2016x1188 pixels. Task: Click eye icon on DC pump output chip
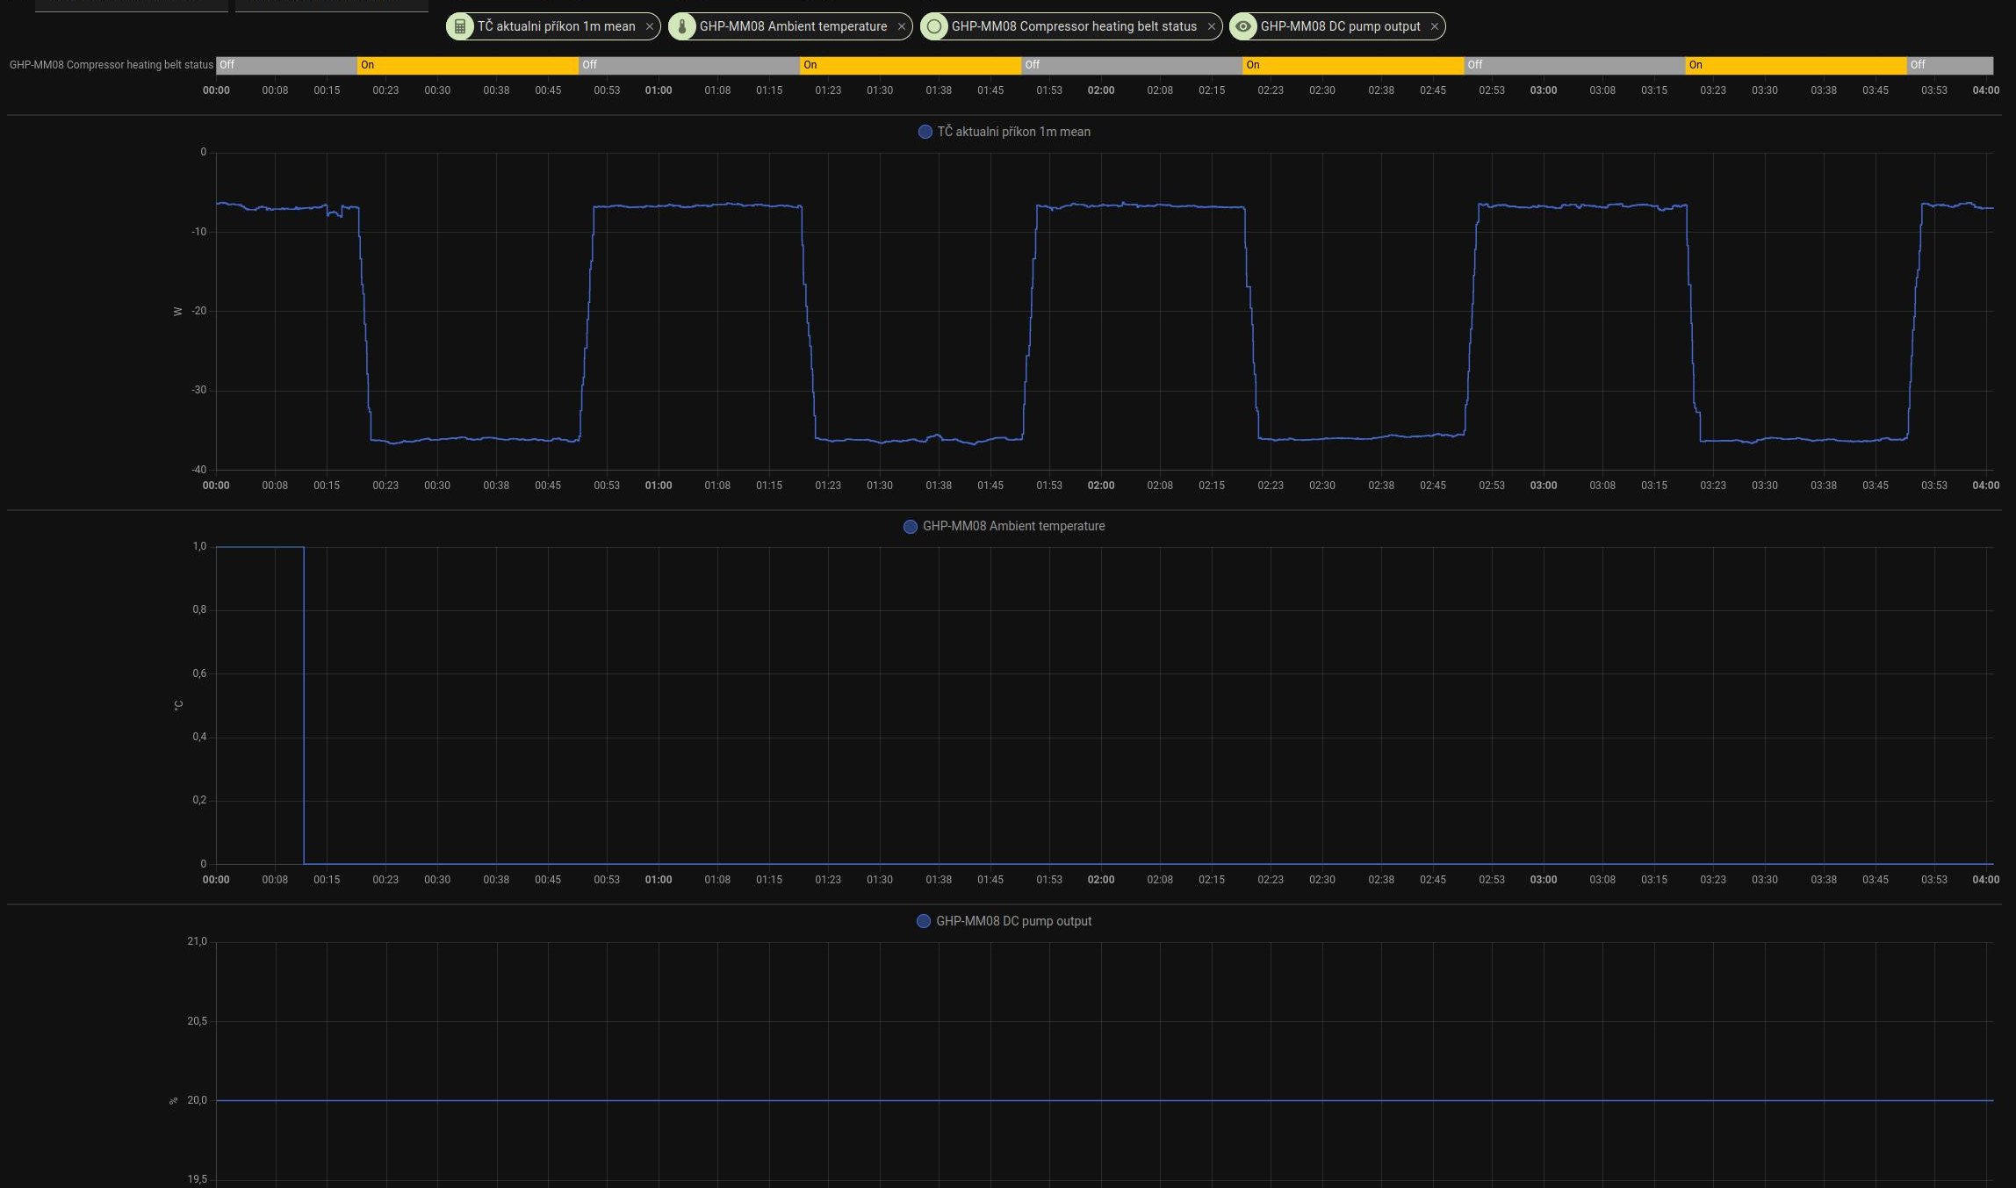[1242, 26]
